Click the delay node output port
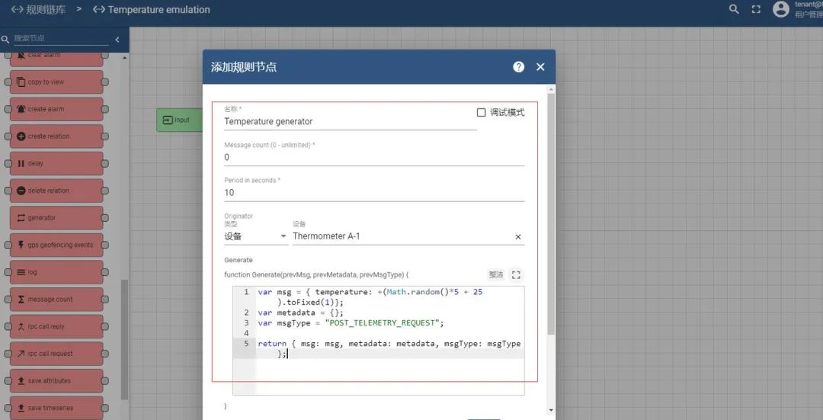Viewport: 823px width, 420px height. click(x=105, y=163)
